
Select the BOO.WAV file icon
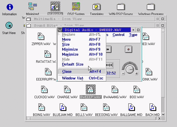click(137, 89)
